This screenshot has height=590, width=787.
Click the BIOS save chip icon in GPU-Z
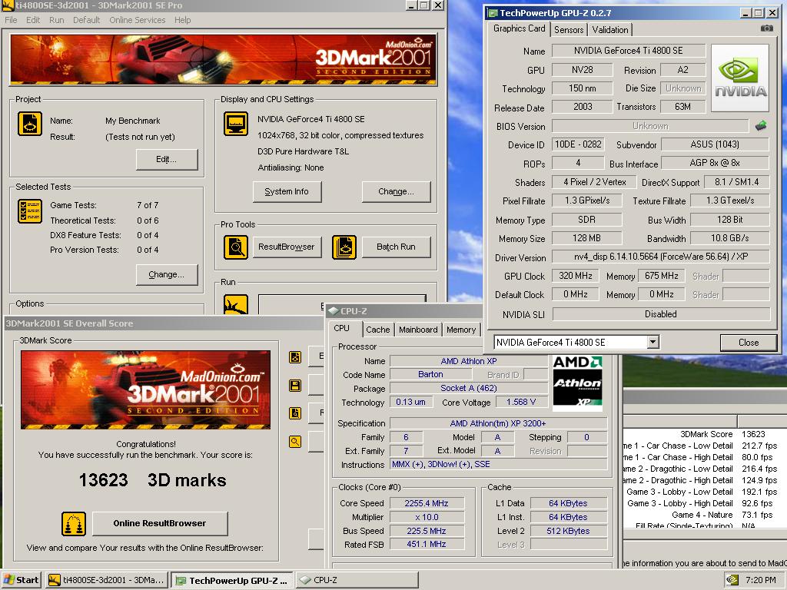(761, 125)
